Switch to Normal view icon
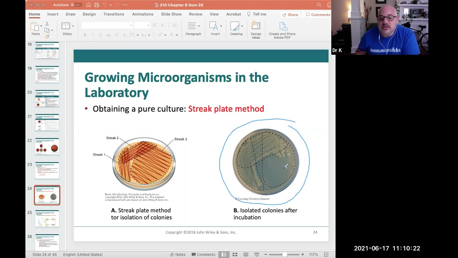 pos(224,254)
